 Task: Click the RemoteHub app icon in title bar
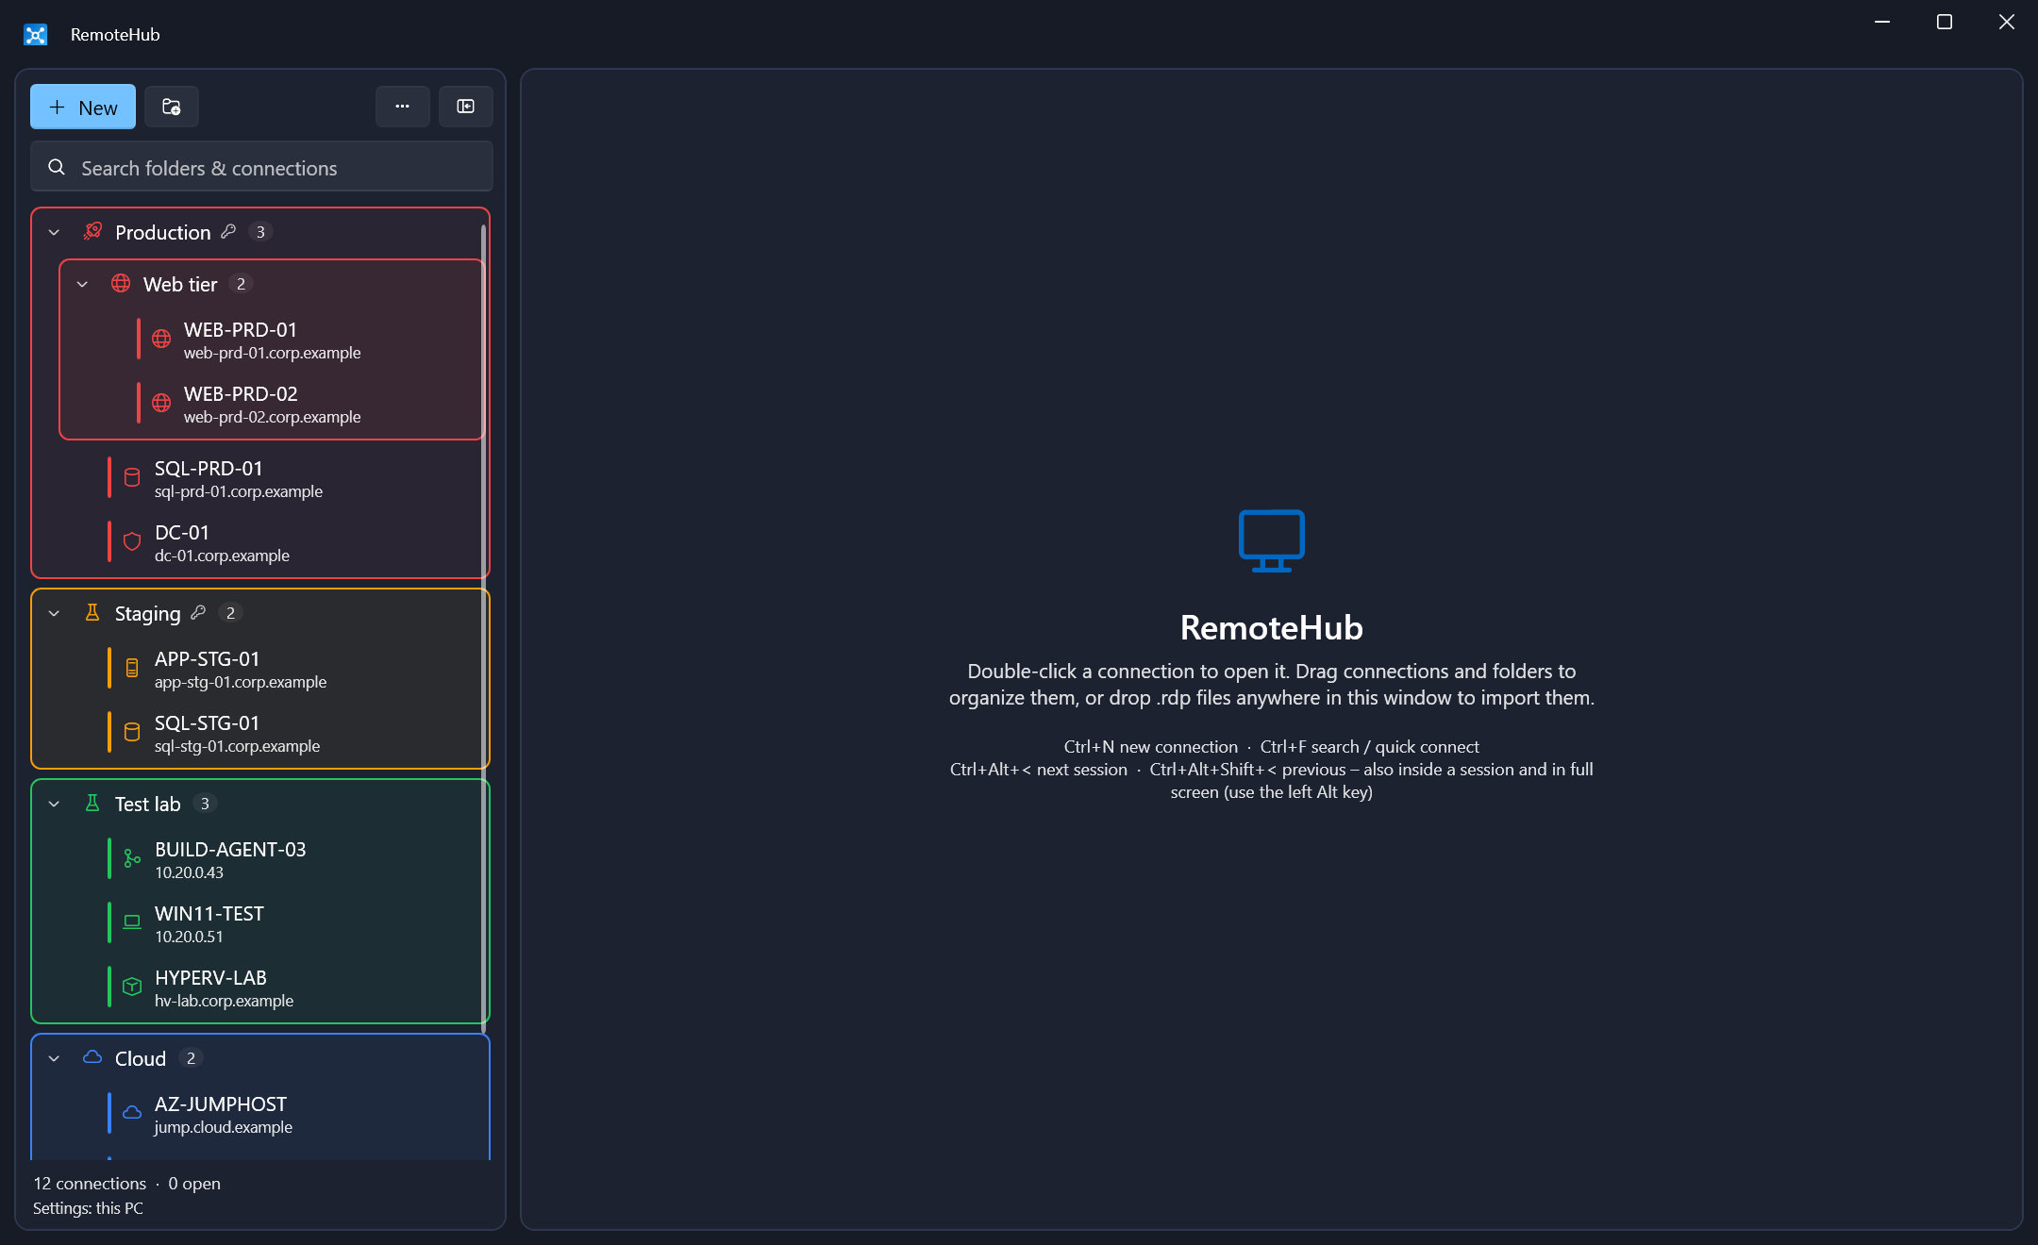click(x=36, y=35)
